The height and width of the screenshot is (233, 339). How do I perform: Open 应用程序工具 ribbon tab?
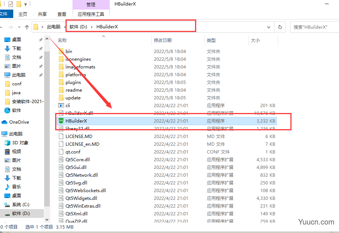(x=91, y=14)
